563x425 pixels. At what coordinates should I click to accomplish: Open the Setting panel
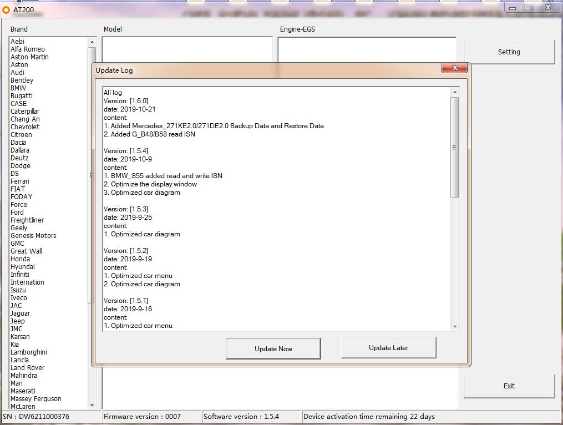pyautogui.click(x=509, y=52)
